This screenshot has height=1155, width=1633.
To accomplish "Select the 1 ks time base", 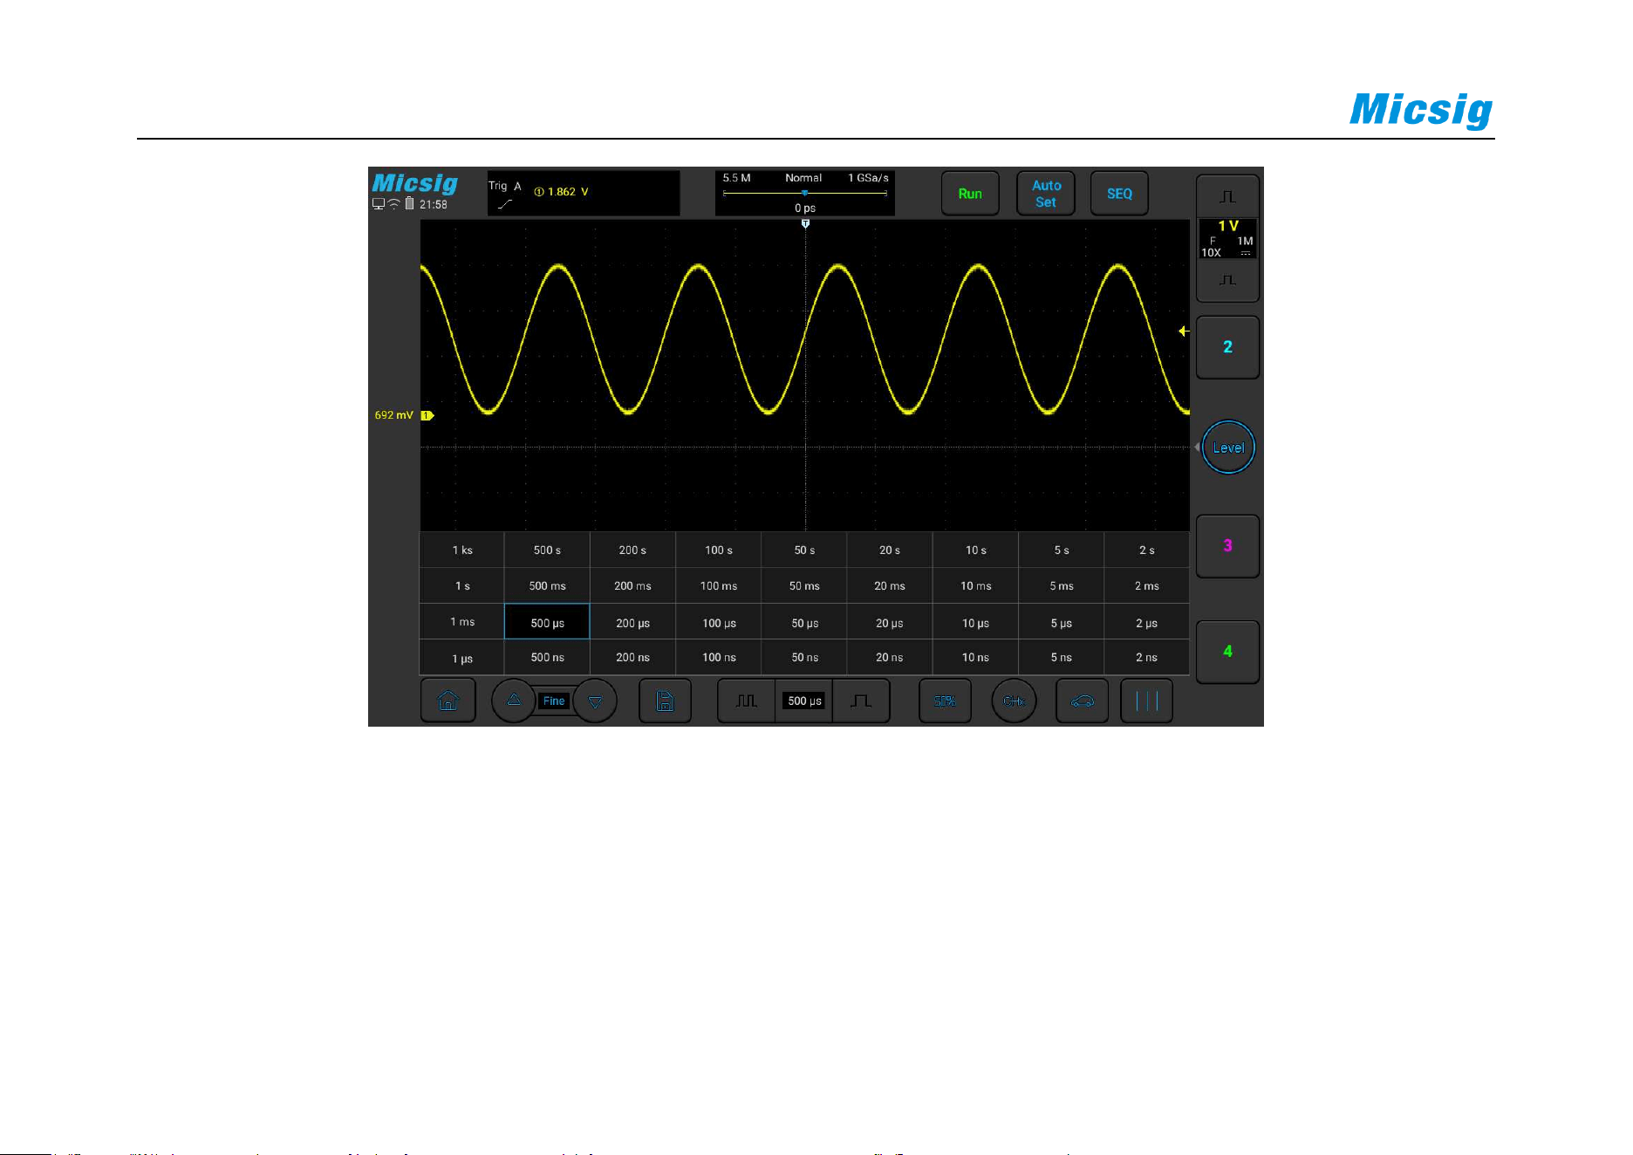I will [x=462, y=550].
